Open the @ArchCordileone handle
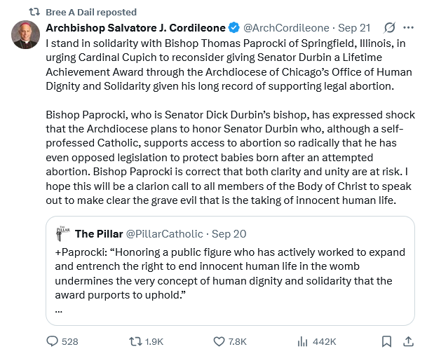Image resolution: width=427 pixels, height=356 pixels. click(x=285, y=28)
